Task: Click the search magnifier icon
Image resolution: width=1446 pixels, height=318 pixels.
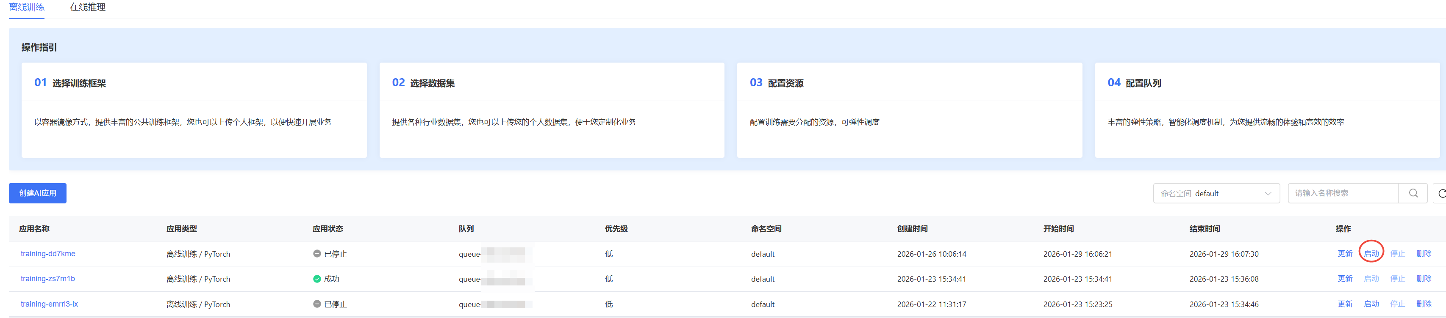Action: coord(1413,193)
